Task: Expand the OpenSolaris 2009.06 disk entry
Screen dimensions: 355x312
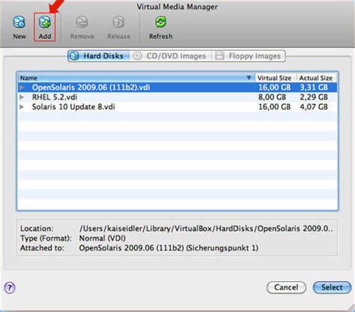Action: point(22,87)
